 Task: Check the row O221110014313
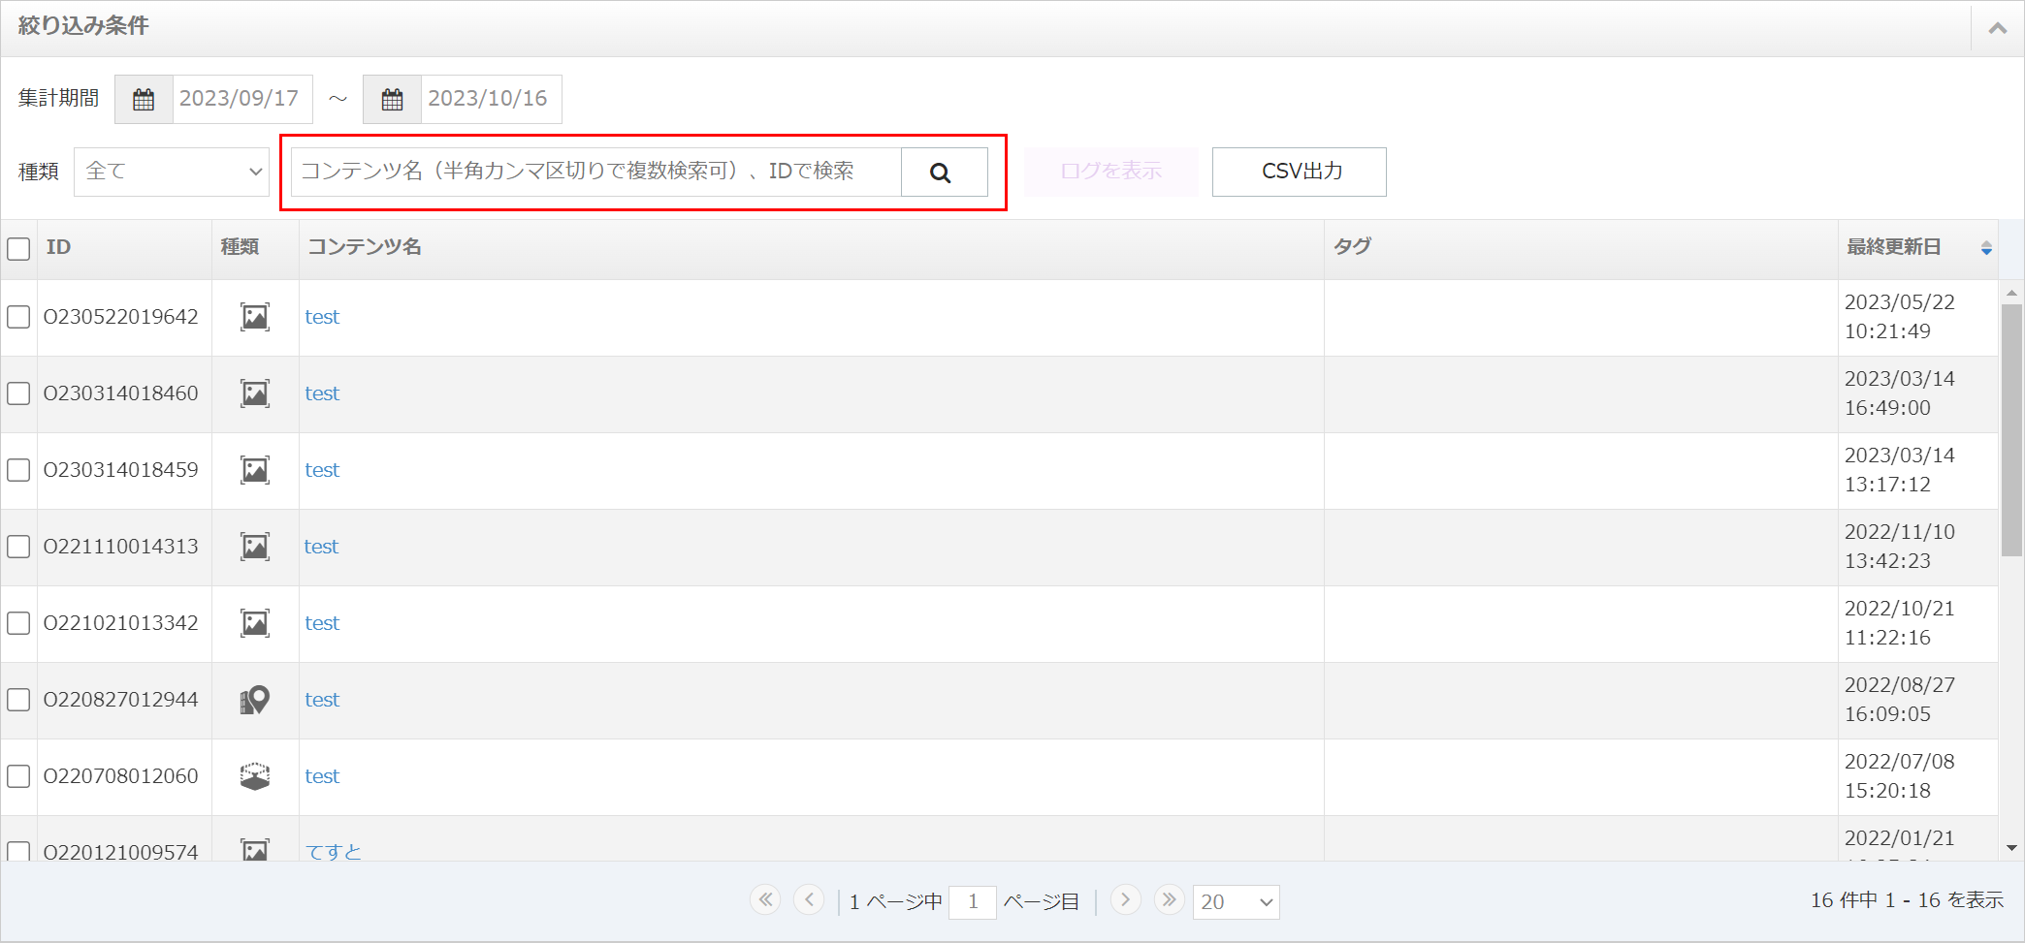[x=18, y=547]
